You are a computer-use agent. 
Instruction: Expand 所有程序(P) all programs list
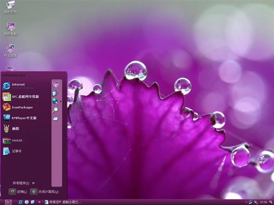24,183
